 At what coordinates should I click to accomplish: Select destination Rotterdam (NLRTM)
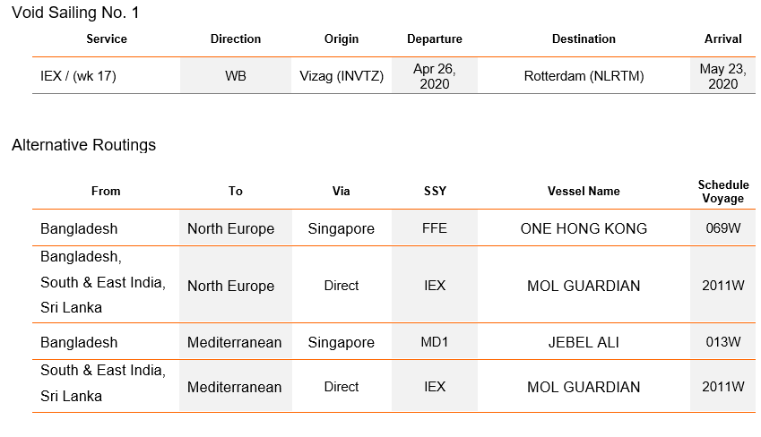(x=584, y=76)
